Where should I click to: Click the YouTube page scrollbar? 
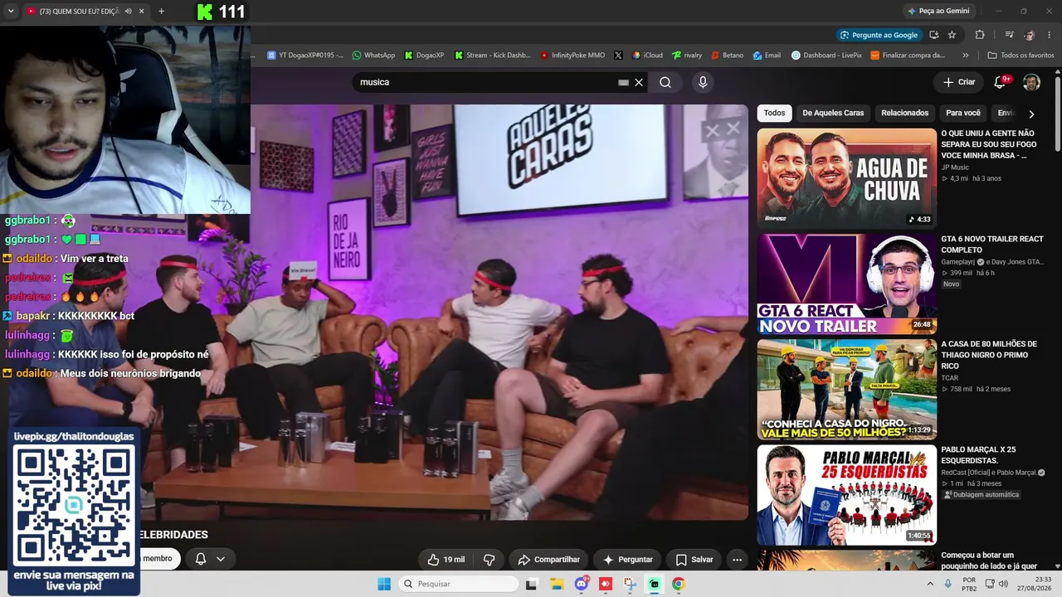tap(1057, 112)
